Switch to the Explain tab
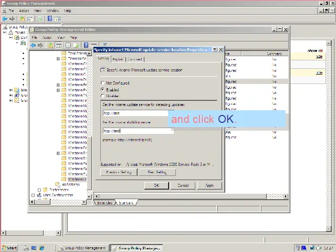Screen dimensions: 336x252 click(x=118, y=59)
